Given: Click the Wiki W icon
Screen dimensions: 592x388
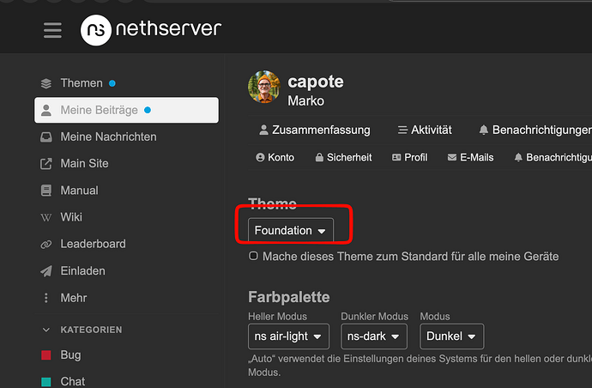Looking at the screenshot, I should click(x=46, y=217).
